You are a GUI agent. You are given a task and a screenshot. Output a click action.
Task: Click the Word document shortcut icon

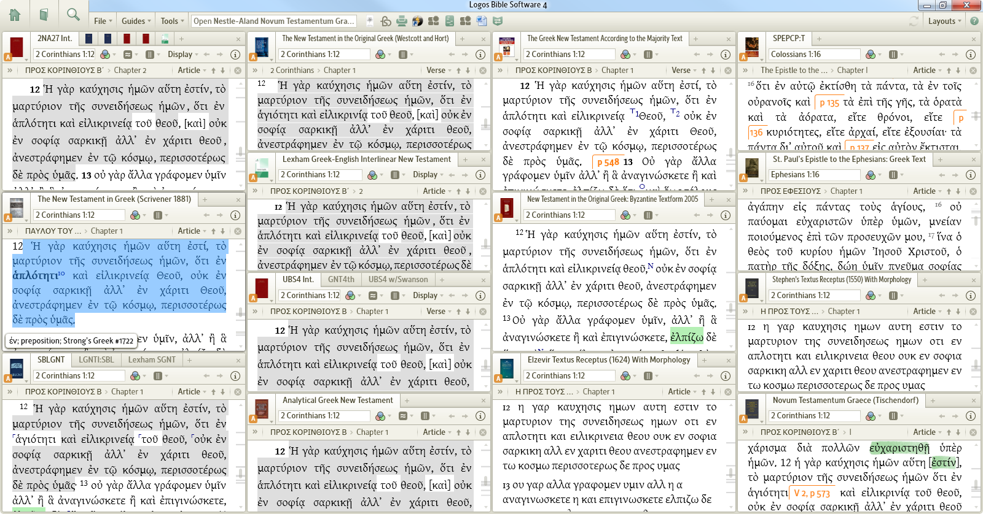(482, 21)
